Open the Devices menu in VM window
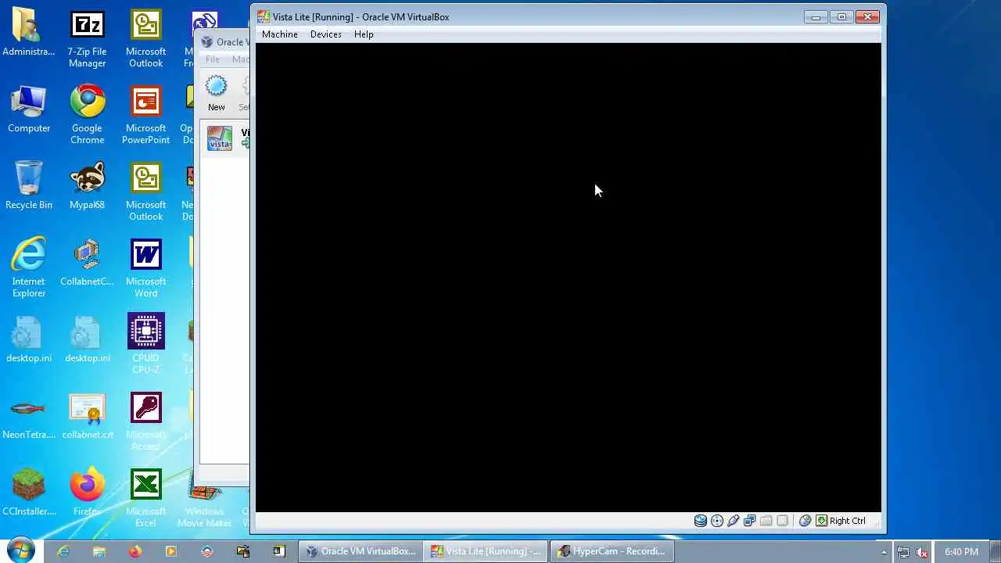Image resolution: width=1001 pixels, height=563 pixels. [x=325, y=34]
